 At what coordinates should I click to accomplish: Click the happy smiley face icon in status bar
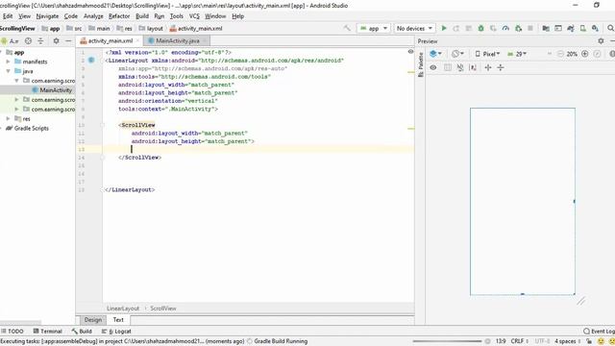click(x=601, y=341)
